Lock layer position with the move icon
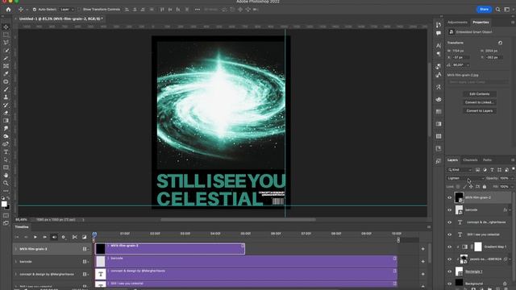The width and height of the screenshot is (516, 290). [471, 187]
